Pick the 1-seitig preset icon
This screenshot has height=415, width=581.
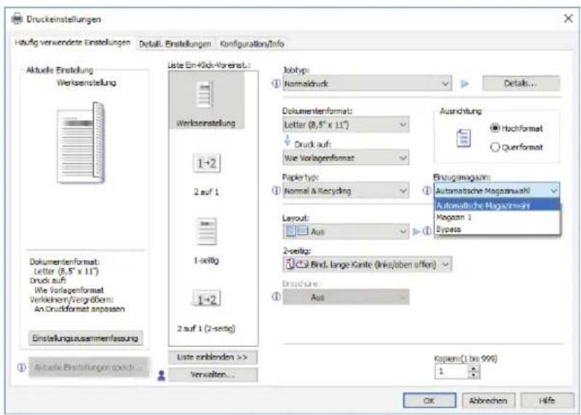click(x=206, y=232)
